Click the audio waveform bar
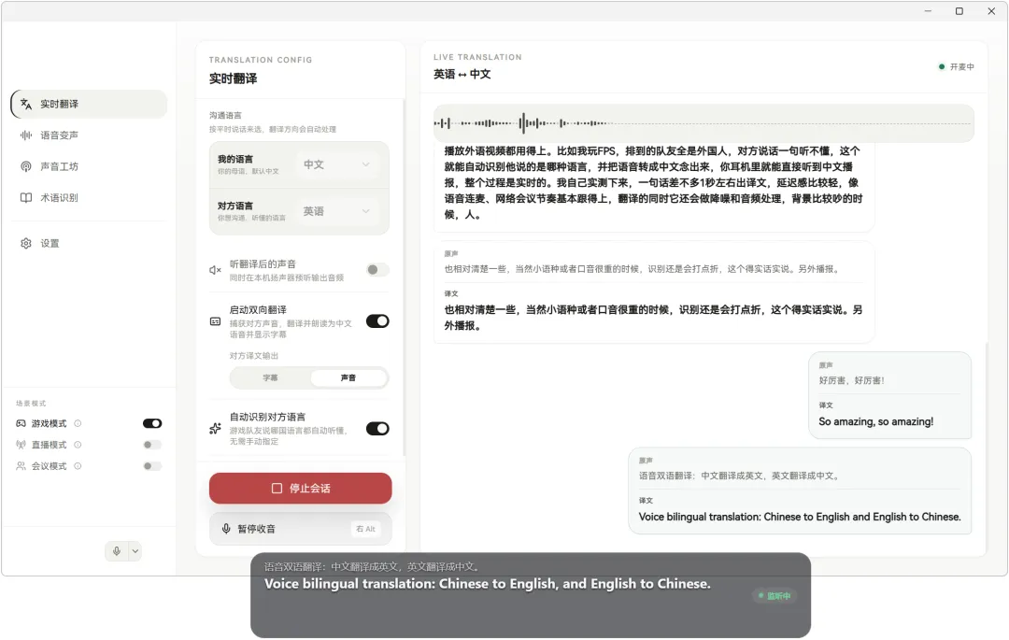 coord(703,122)
